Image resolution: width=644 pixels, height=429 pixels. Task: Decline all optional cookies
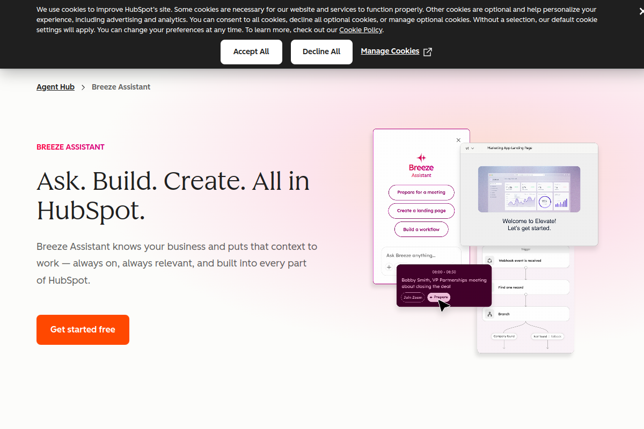321,52
